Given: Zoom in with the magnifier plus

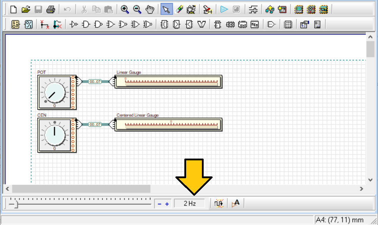Looking at the screenshot, I should pos(125,9).
